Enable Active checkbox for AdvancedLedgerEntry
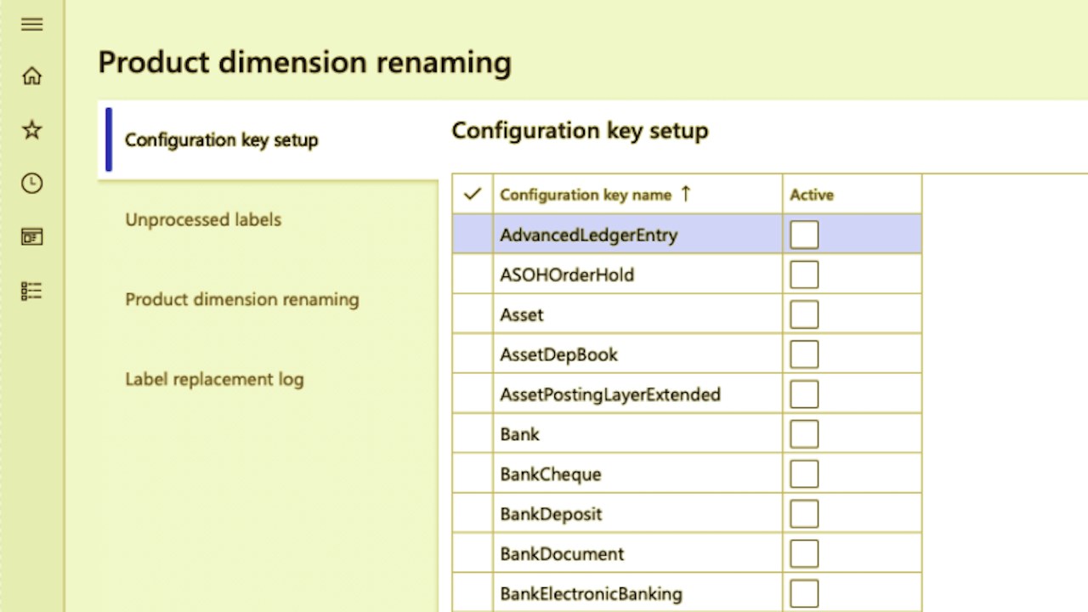 click(x=804, y=235)
